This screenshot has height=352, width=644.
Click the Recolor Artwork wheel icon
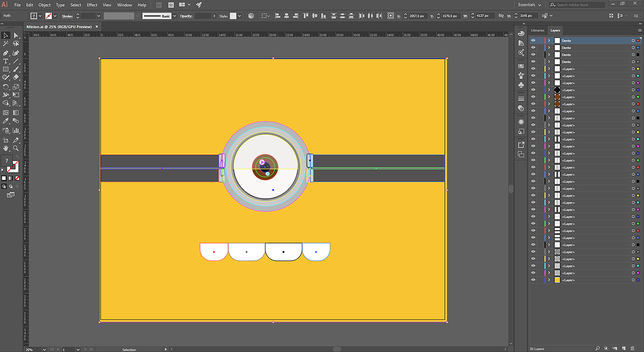click(251, 16)
